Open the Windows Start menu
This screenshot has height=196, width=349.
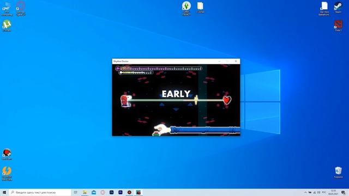(4, 192)
